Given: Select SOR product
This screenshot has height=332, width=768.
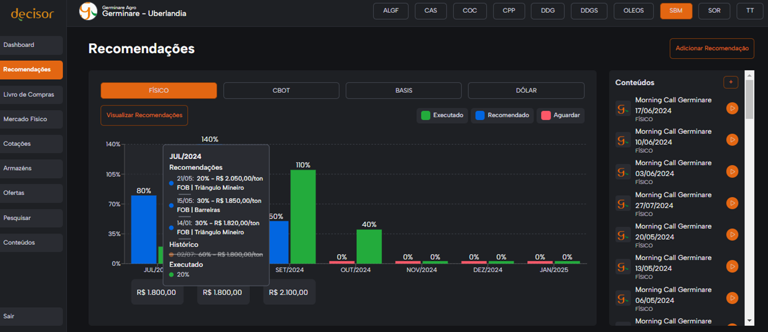Looking at the screenshot, I should coord(714,11).
